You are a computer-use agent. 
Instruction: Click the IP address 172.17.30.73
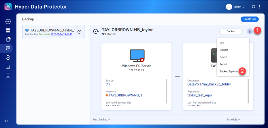[x=136, y=70]
